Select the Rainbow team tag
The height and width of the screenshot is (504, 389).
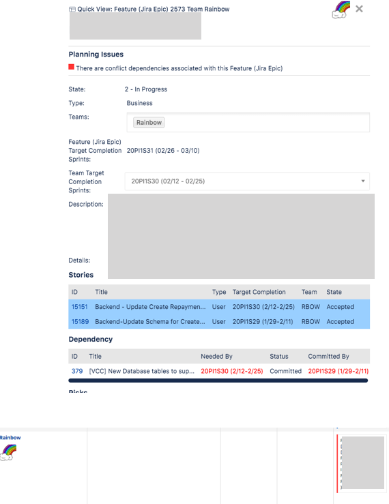(x=149, y=123)
